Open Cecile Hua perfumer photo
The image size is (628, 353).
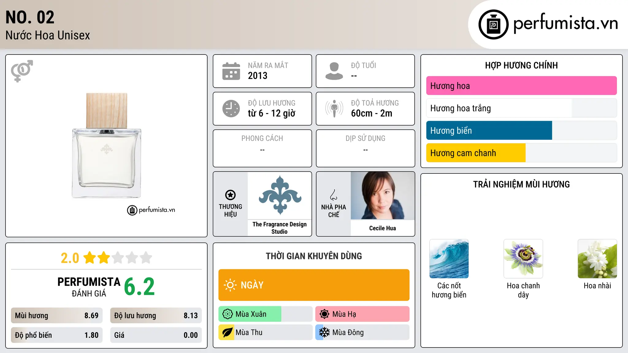click(383, 195)
